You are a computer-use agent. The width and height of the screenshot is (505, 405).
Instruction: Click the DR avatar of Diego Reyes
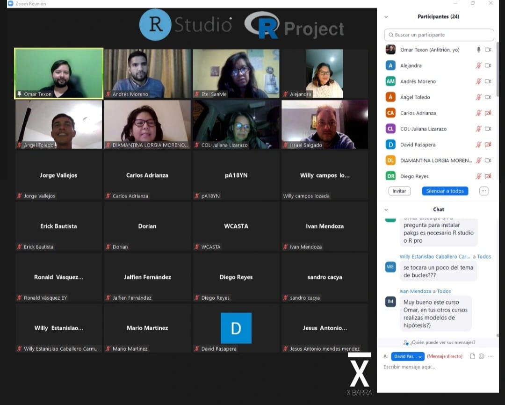tap(390, 176)
